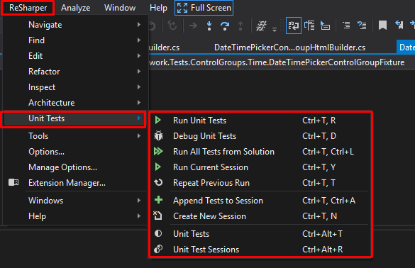415x268 pixels.
Task: Open the ReSharper menu
Action: (x=28, y=8)
